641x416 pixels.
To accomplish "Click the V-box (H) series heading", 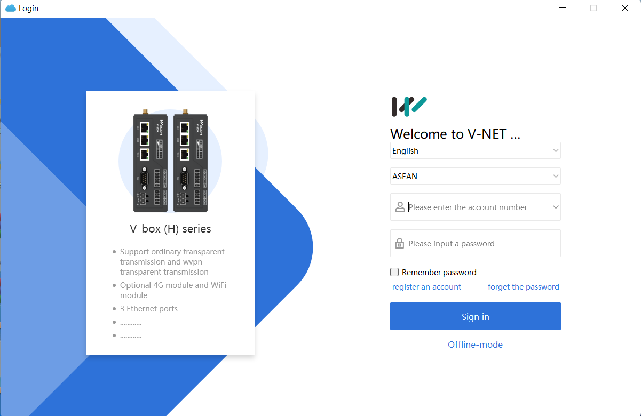I will 170,229.
